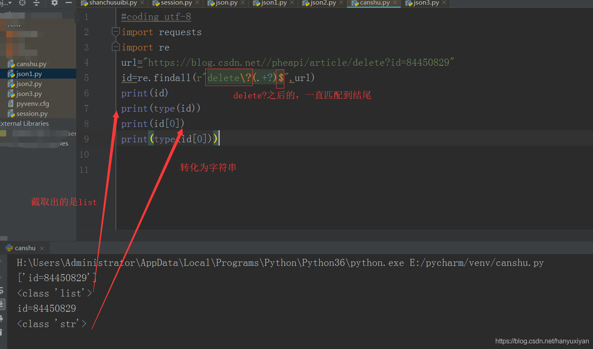This screenshot has width=593, height=349.
Task: Click the python.exe command line in console output
Action: click(280, 263)
